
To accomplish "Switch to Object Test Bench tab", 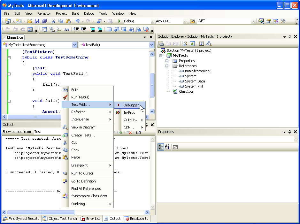I will click(x=60, y=219).
